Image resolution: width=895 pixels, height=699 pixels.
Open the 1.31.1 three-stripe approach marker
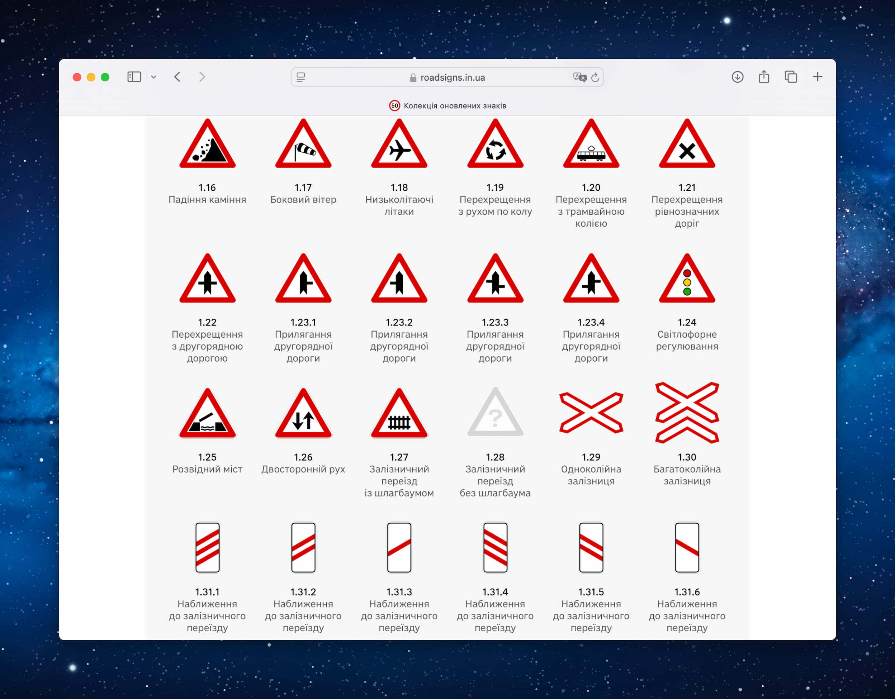point(207,547)
